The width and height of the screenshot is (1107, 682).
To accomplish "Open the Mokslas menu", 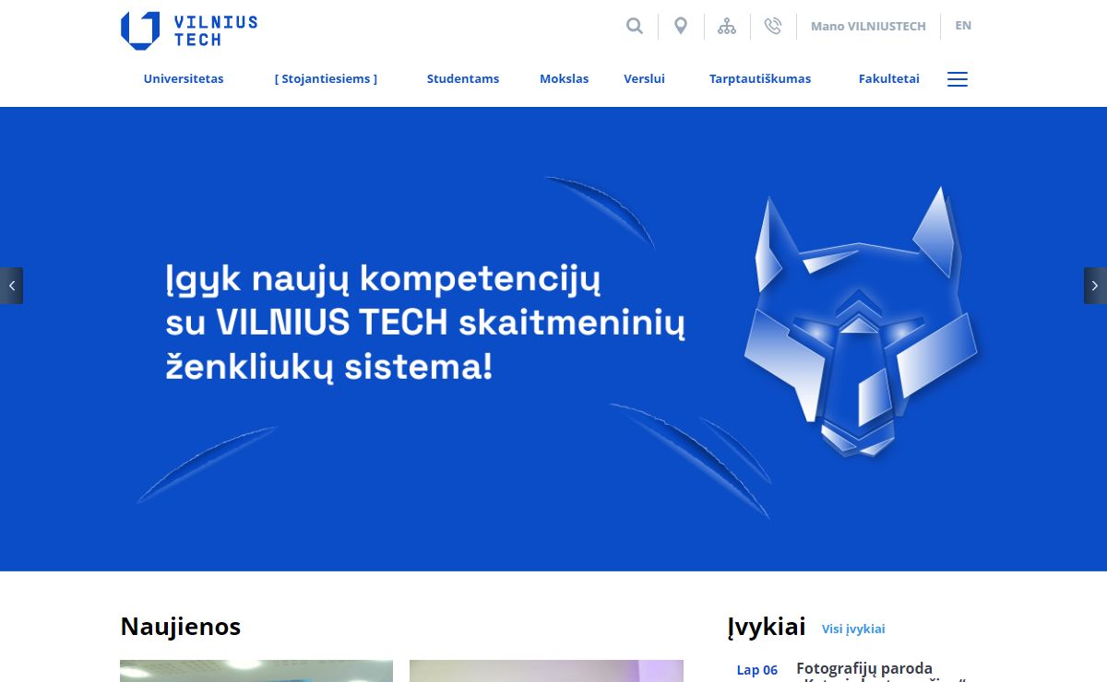I will (x=565, y=79).
